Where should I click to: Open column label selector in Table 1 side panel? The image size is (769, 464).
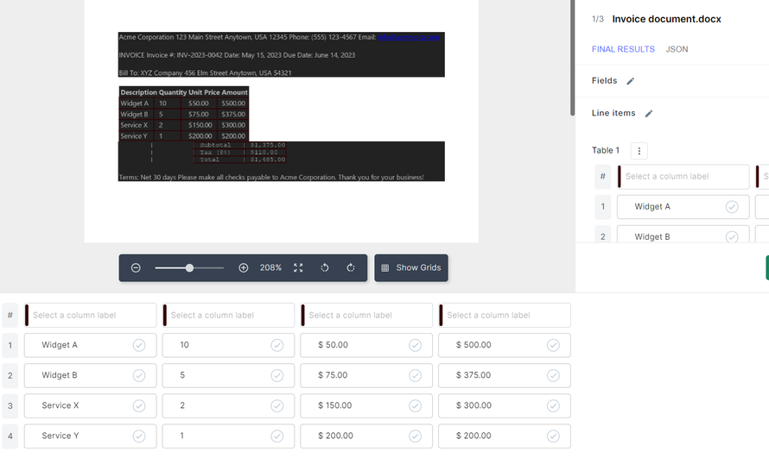click(x=685, y=177)
